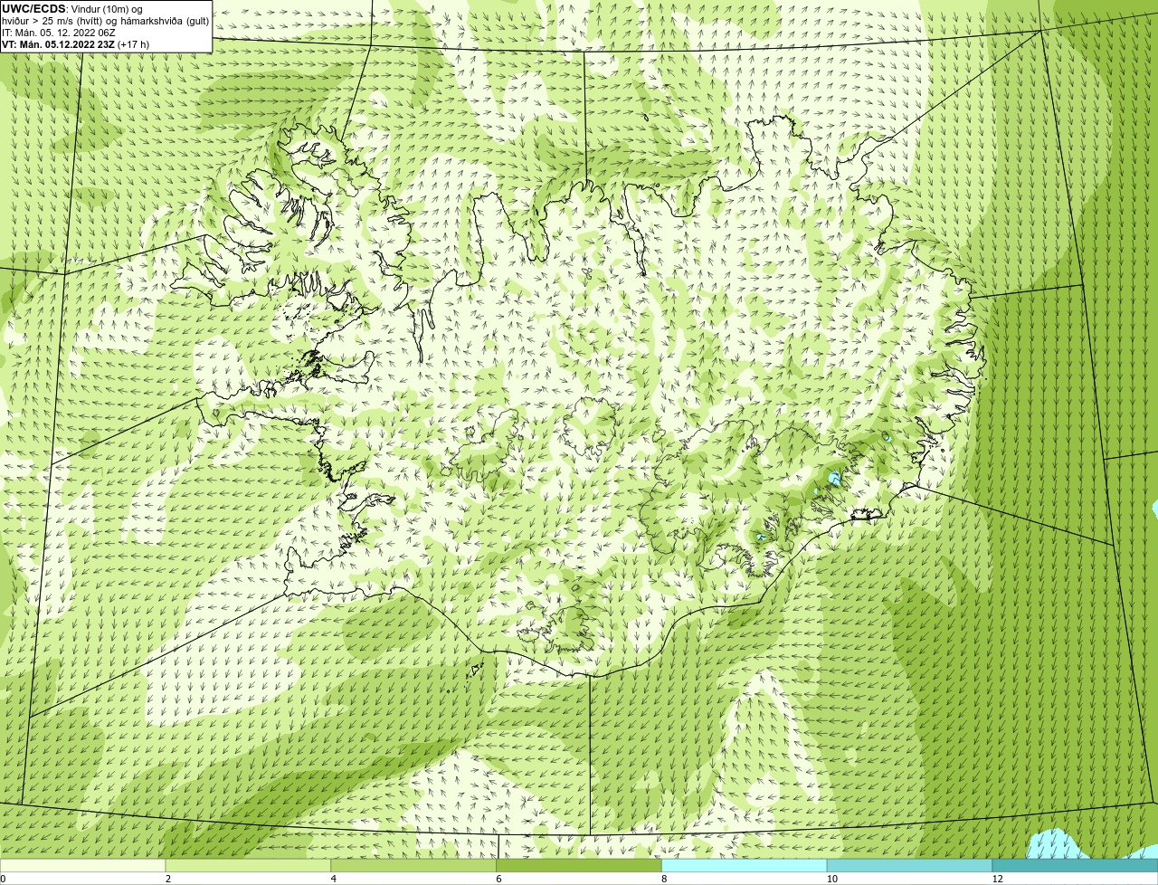Viewport: 1158px width, 885px height.
Task: Select the cyan 10–12 color bar segment
Action: (x=909, y=866)
